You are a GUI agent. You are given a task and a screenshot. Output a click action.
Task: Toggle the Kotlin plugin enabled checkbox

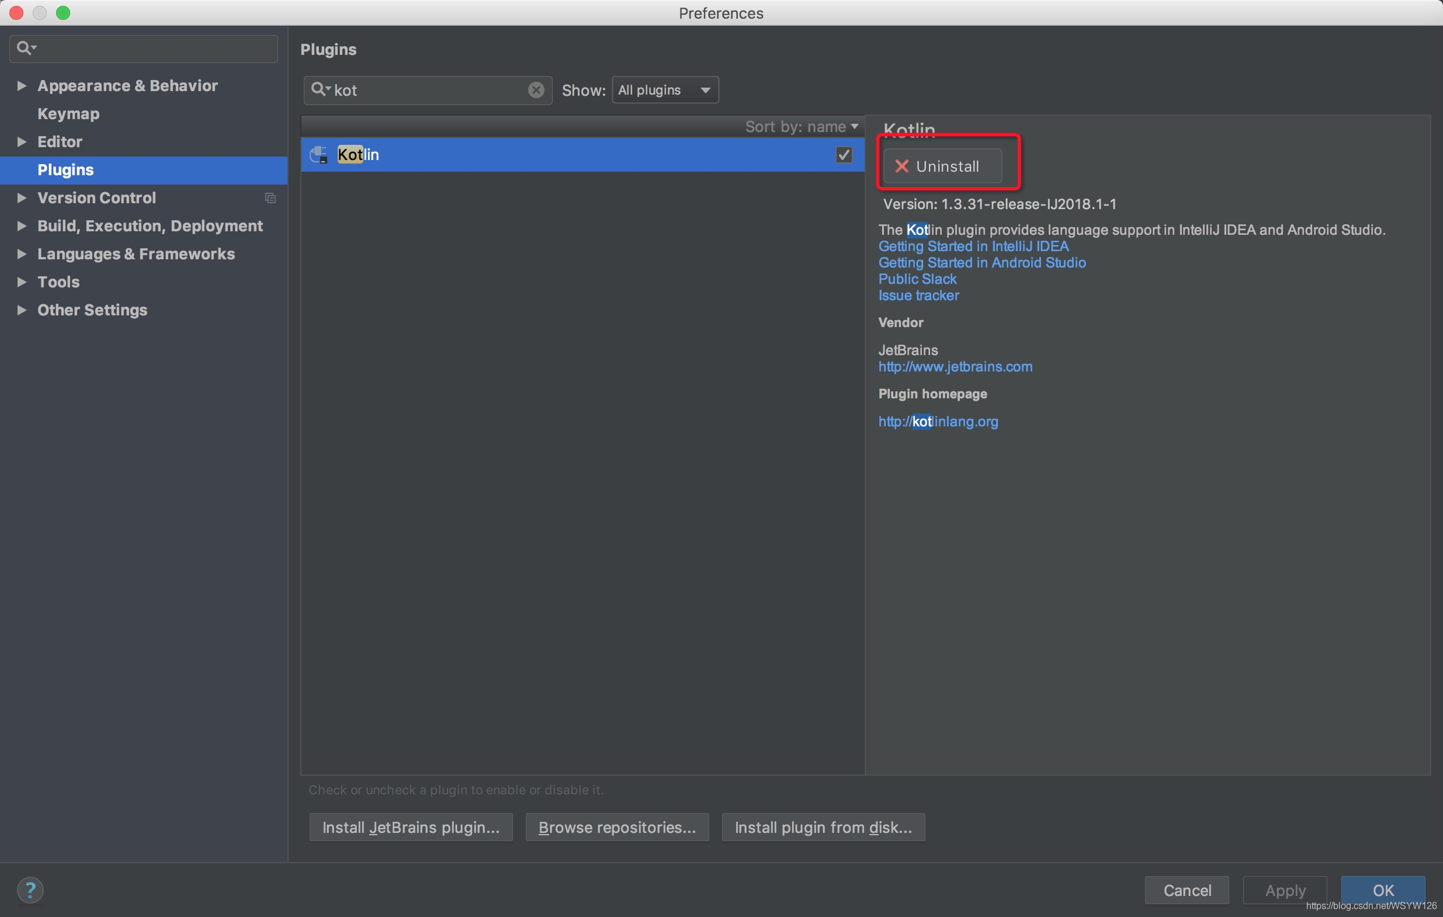[x=843, y=155]
